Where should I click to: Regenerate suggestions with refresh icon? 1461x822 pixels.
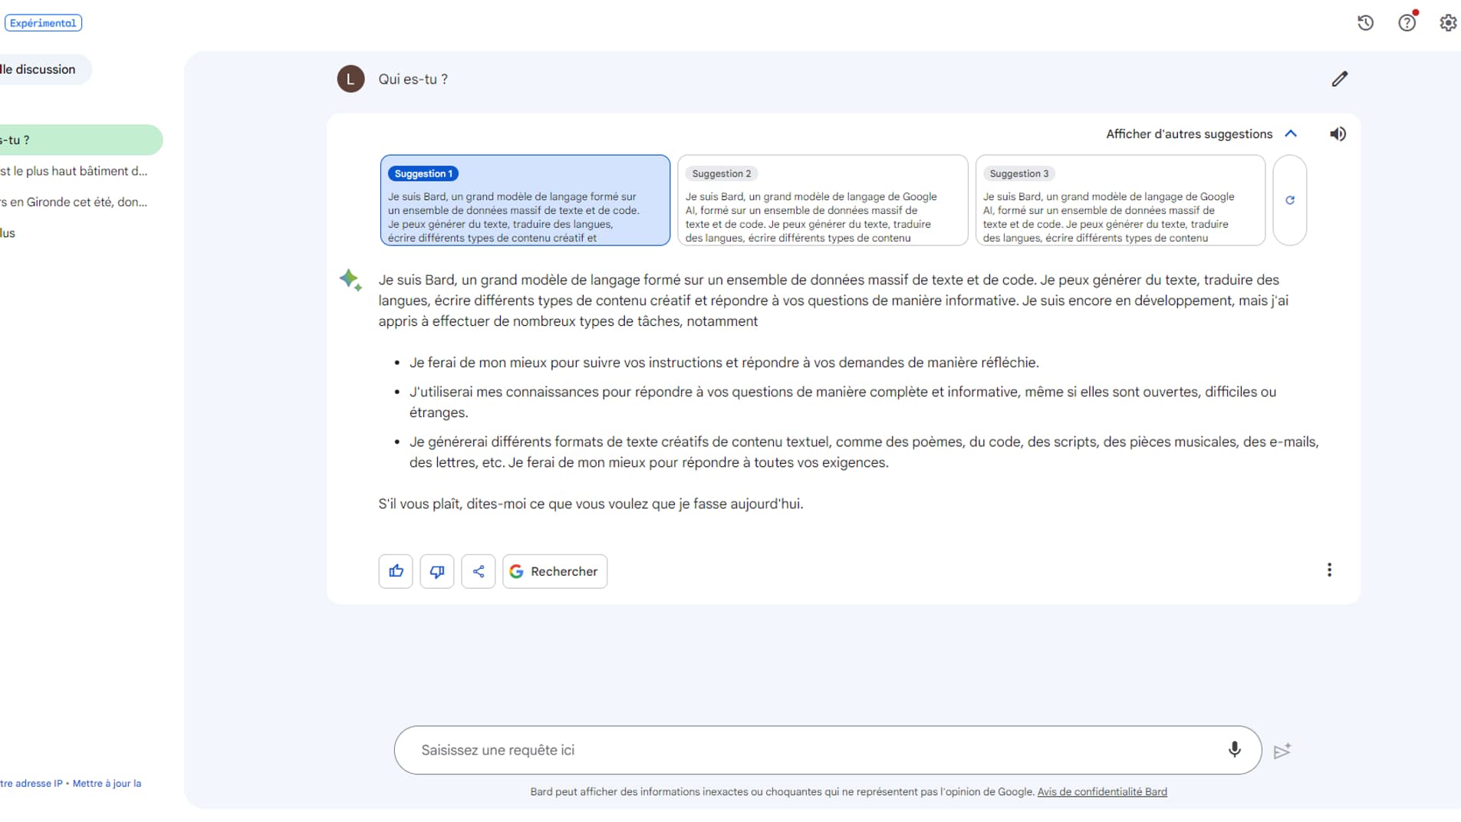tap(1290, 200)
